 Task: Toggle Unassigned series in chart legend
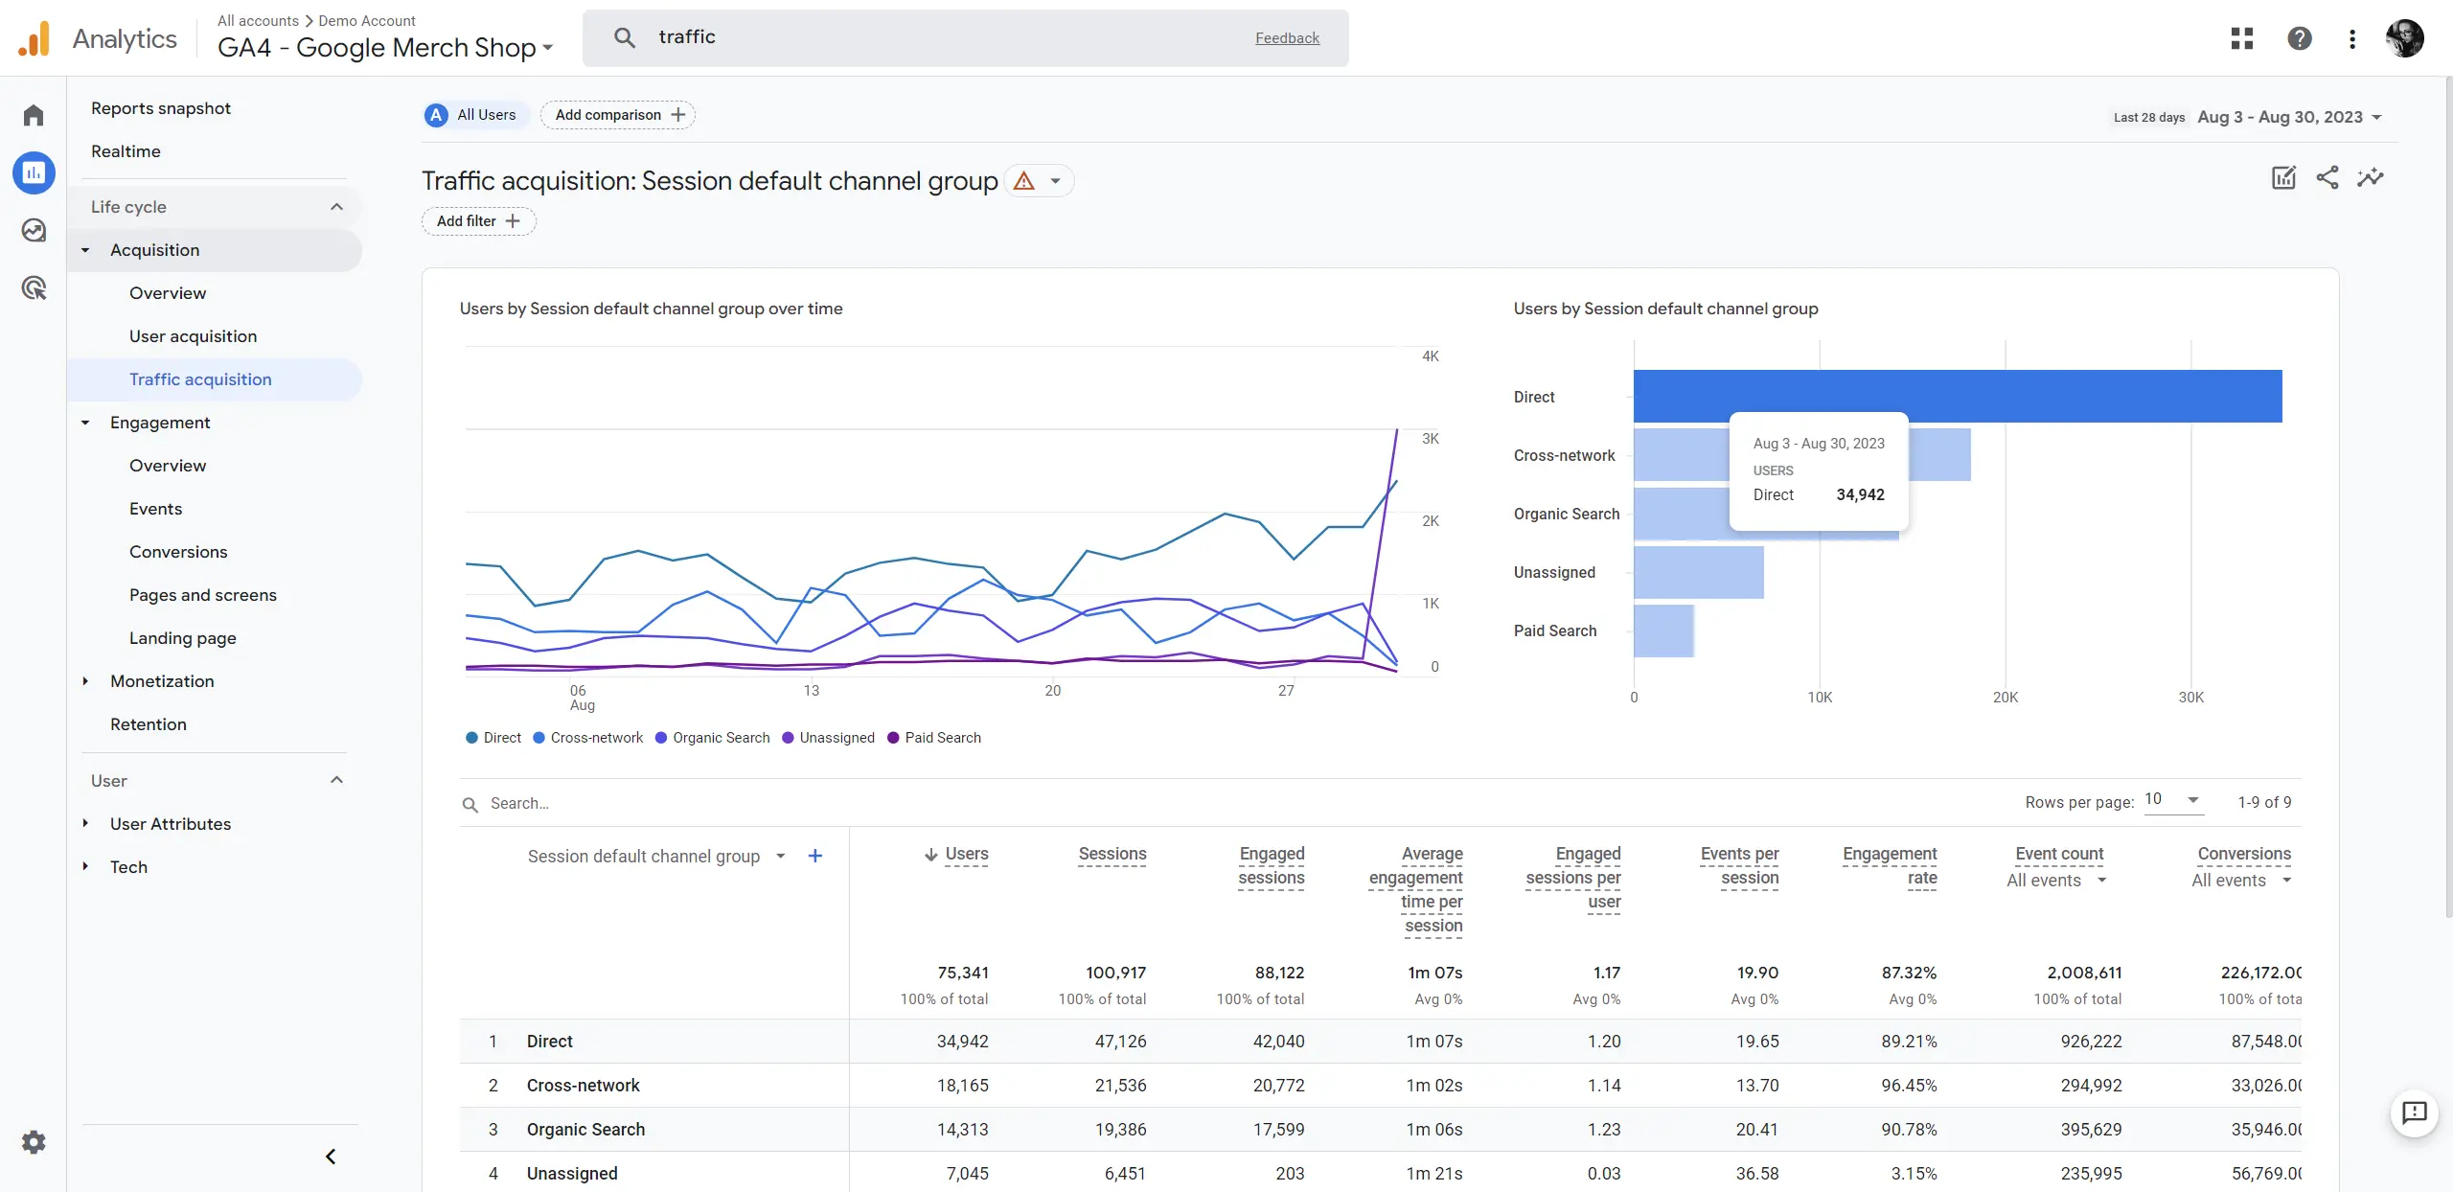829,738
